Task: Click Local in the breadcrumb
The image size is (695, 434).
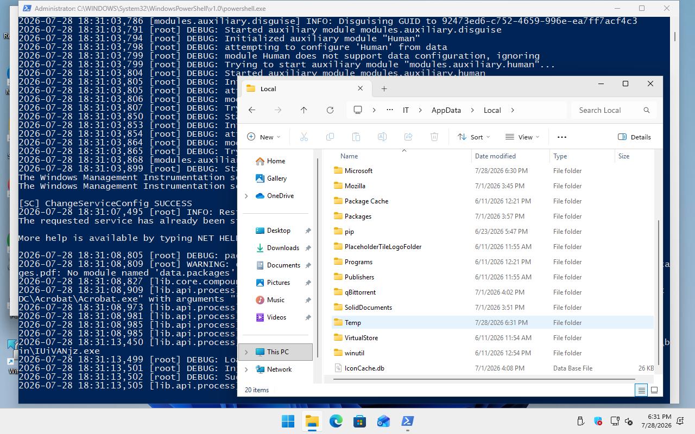Action: (x=492, y=110)
